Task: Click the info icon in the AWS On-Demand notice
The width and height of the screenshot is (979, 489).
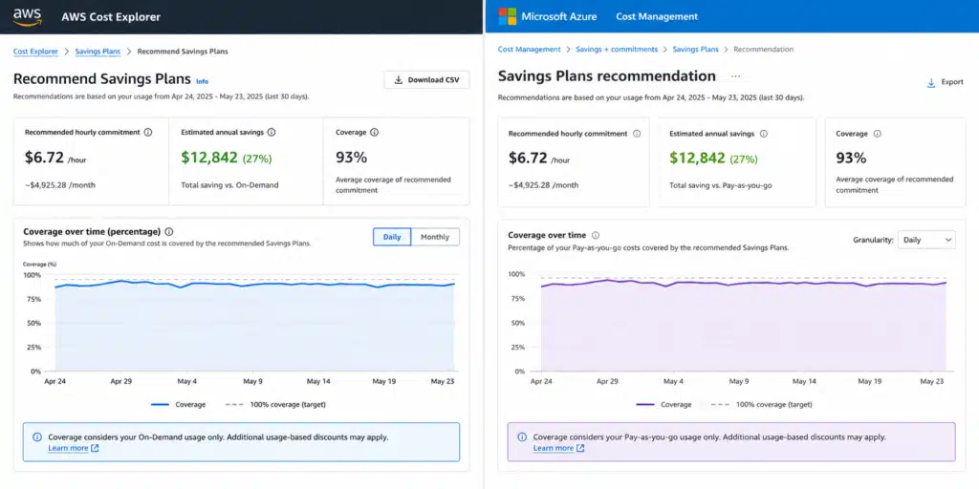Action: [x=37, y=437]
